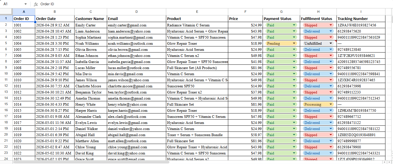
Task: Select column A header
Action: pos(24,12)
